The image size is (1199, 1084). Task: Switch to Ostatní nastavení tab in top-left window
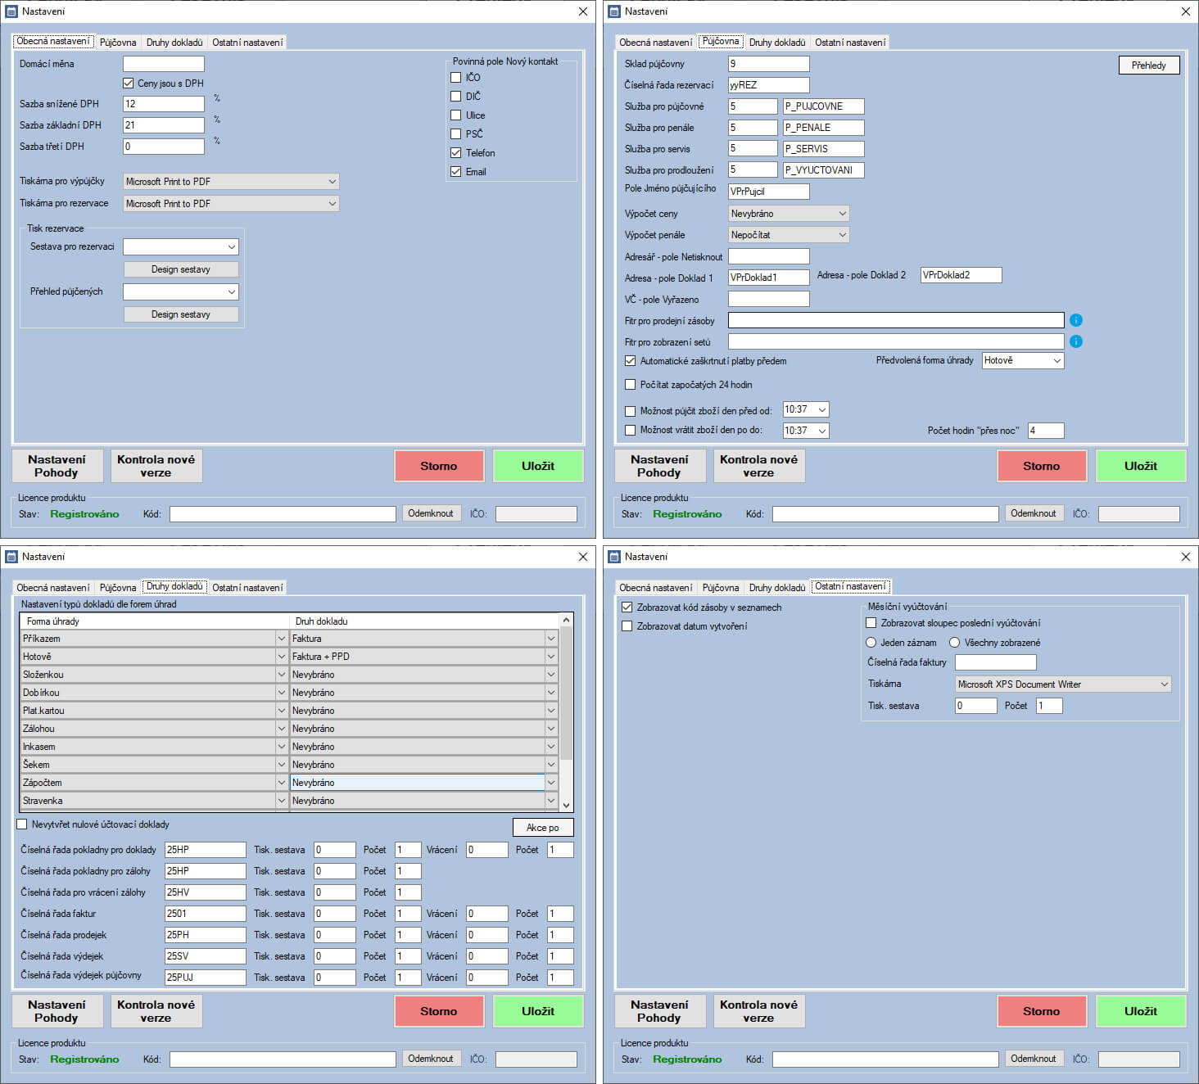click(247, 43)
